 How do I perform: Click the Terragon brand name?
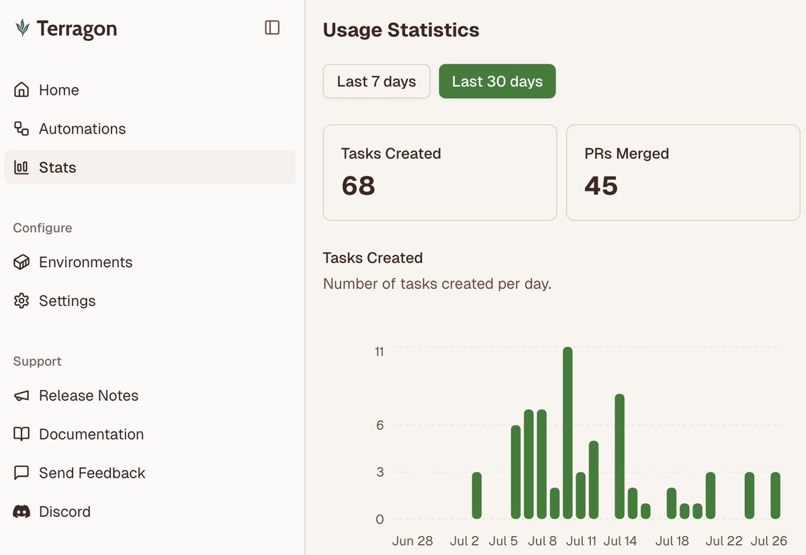click(77, 29)
